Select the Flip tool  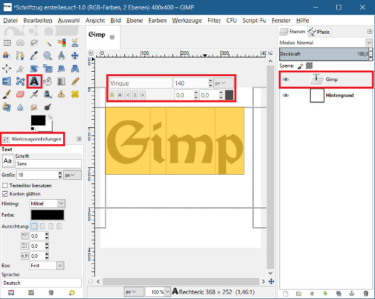tap(7, 81)
